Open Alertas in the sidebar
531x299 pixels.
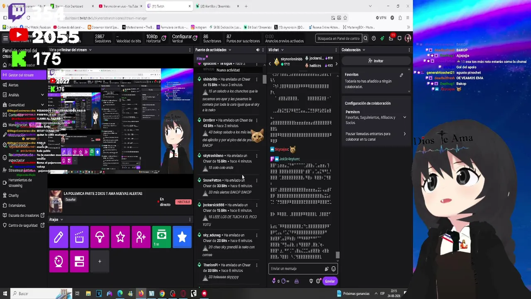click(x=24, y=85)
